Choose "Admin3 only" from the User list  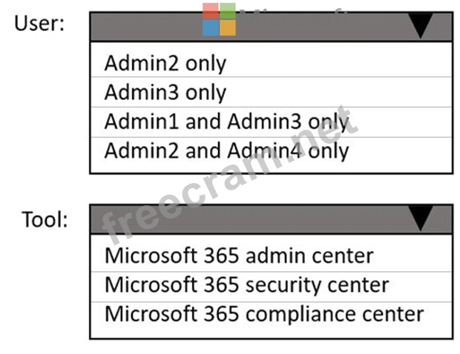click(x=165, y=93)
